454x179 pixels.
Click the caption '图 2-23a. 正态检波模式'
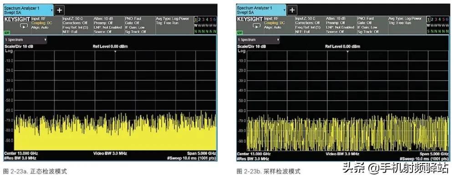coord(35,171)
